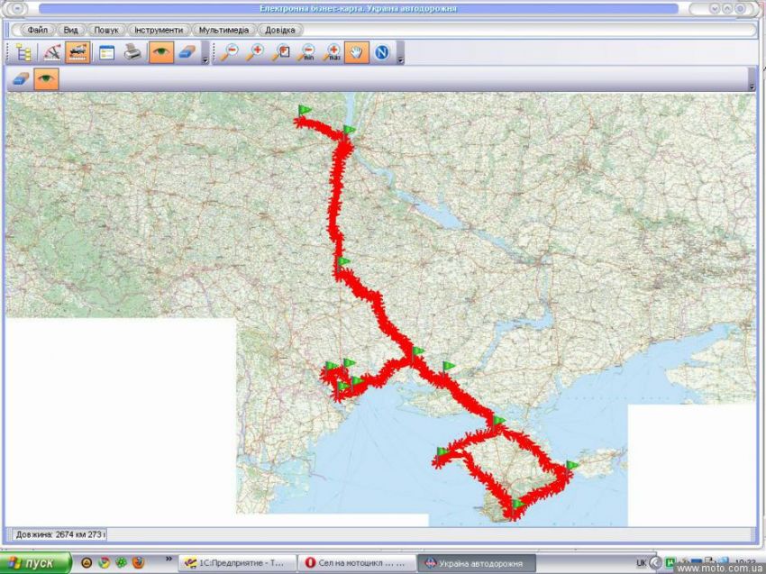
Task: Click the пуск Start button
Action: [36, 562]
